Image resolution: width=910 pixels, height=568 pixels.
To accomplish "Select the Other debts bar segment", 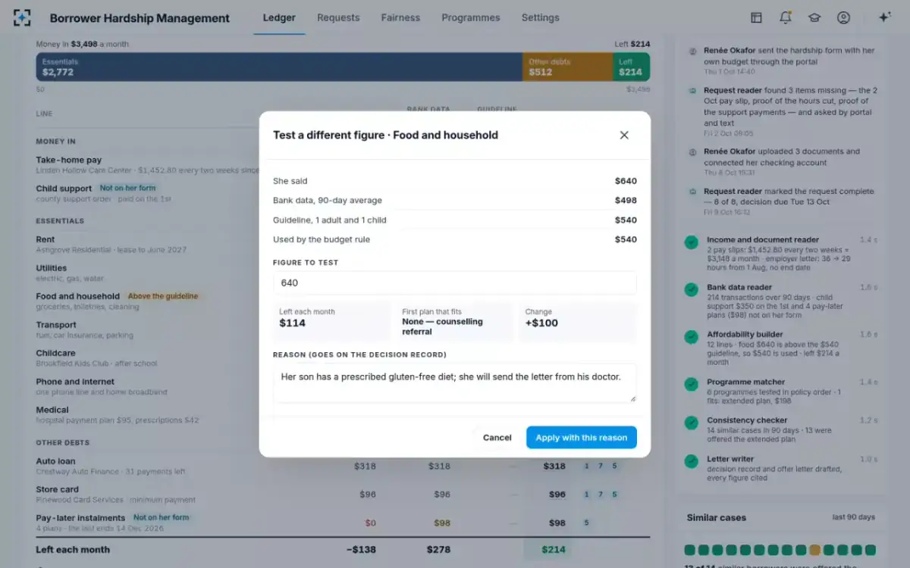I will pos(567,67).
